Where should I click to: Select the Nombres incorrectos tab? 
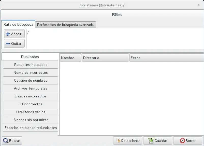click(31, 72)
